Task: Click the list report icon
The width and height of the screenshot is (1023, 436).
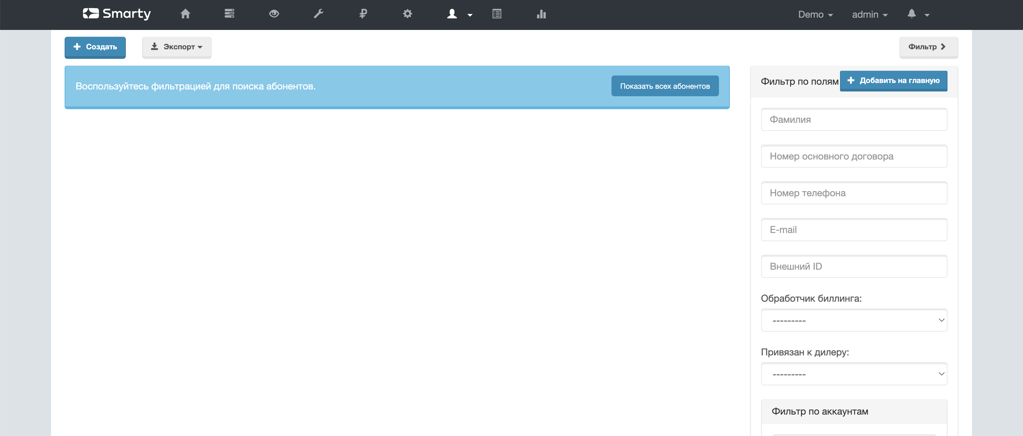Action: pyautogui.click(x=497, y=14)
